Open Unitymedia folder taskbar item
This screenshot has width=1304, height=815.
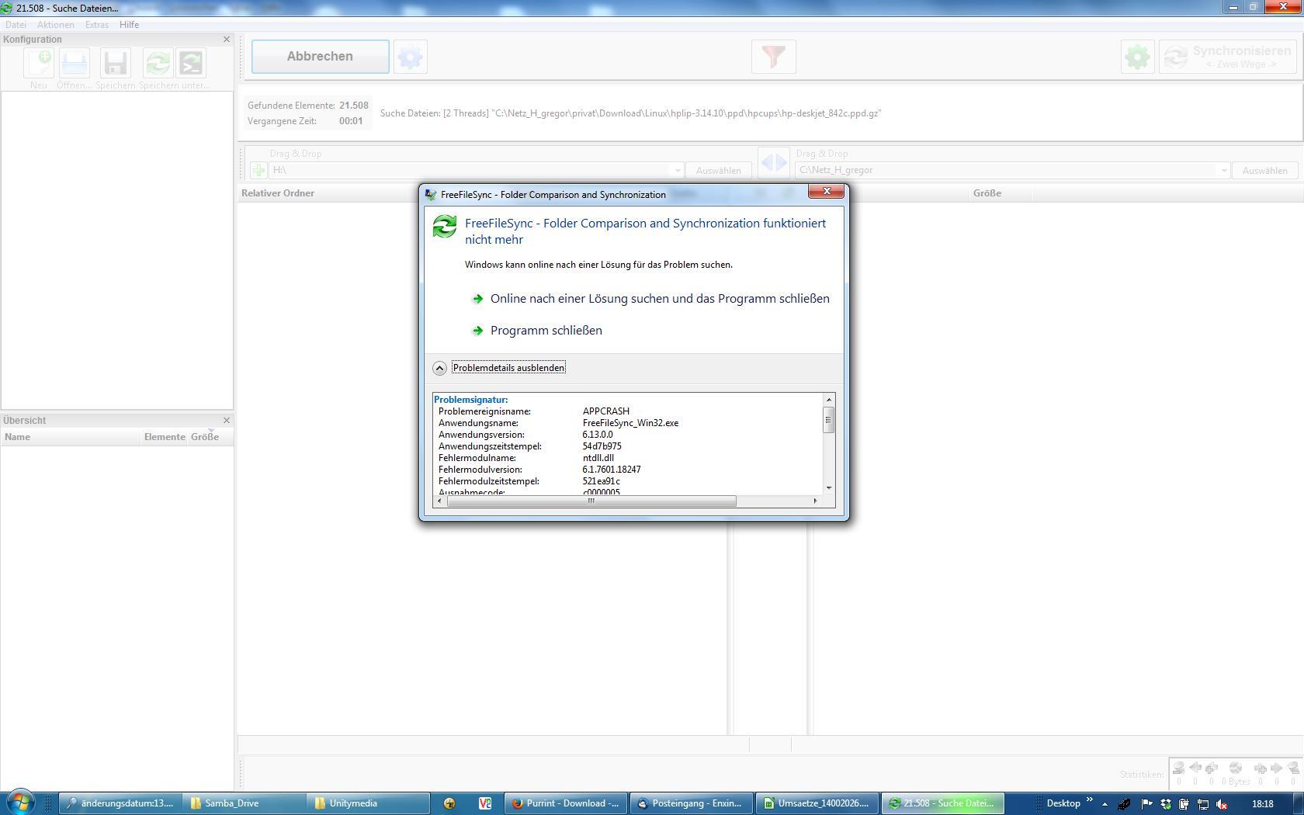(368, 803)
